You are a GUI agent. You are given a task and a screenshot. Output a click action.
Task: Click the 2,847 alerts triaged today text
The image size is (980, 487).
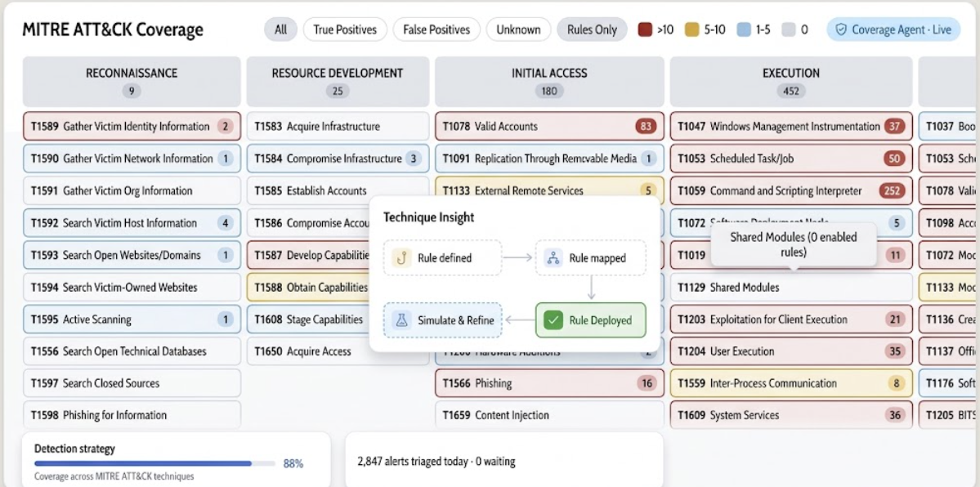point(436,462)
